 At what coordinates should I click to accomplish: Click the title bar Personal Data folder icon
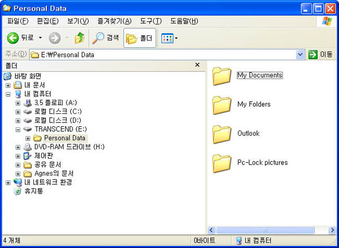tap(7, 8)
